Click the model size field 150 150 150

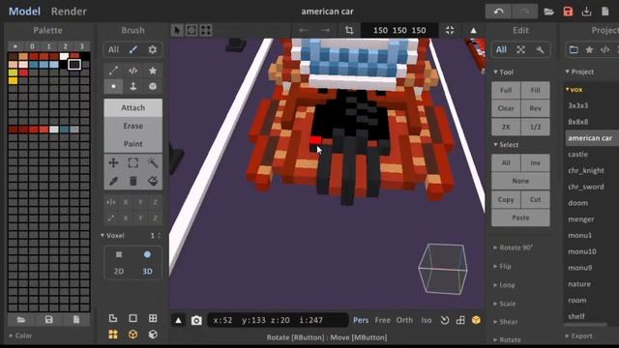click(x=399, y=30)
